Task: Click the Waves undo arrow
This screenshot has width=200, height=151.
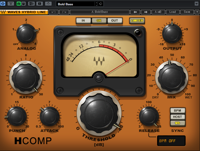Action: (54, 12)
